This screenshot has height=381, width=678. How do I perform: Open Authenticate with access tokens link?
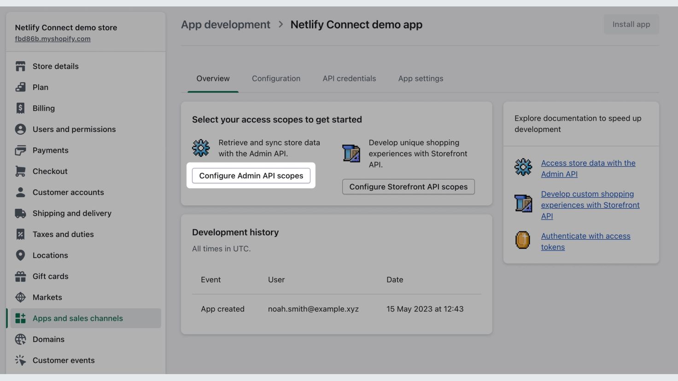[x=585, y=241]
